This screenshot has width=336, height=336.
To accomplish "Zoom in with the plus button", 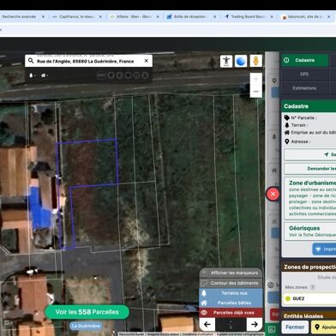I will point(256,79).
